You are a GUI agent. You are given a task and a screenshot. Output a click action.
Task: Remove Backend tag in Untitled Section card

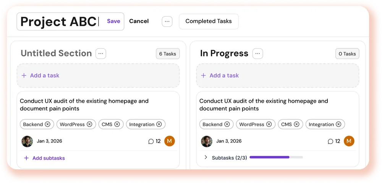(47, 124)
